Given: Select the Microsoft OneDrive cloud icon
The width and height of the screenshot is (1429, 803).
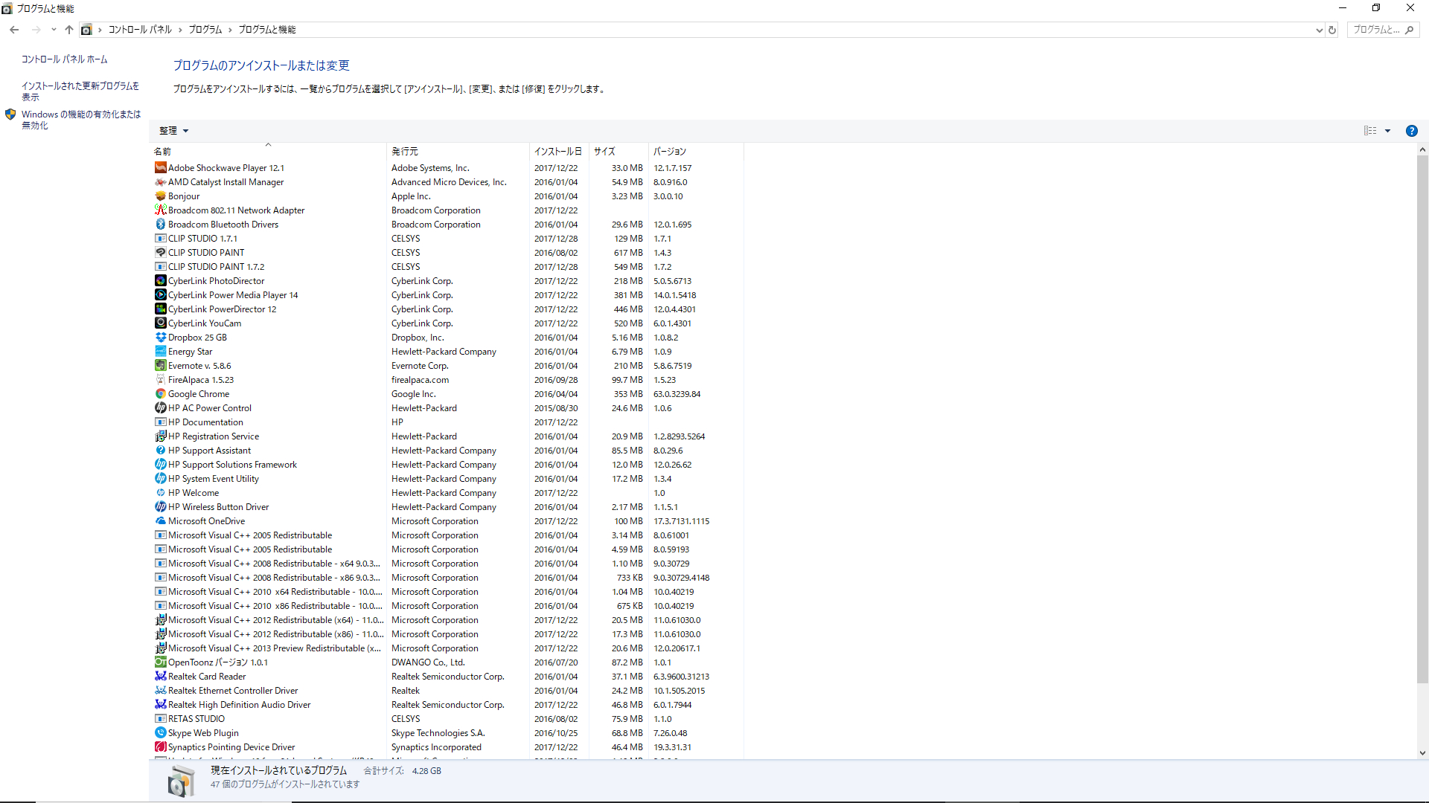Looking at the screenshot, I should tap(160, 521).
